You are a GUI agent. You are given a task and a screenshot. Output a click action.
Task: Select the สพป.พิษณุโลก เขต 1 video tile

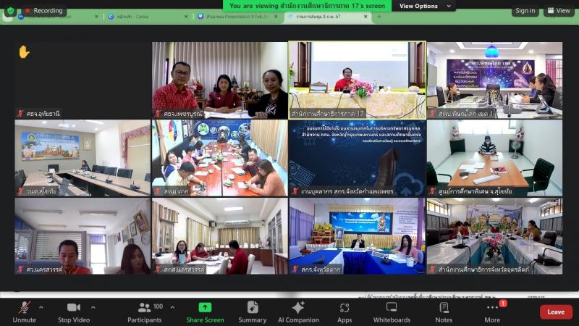pyautogui.click(x=495, y=80)
